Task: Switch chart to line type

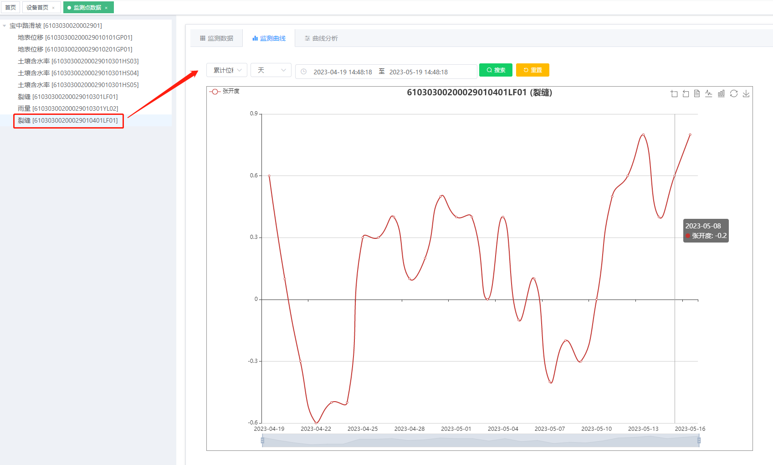Action: click(x=709, y=93)
